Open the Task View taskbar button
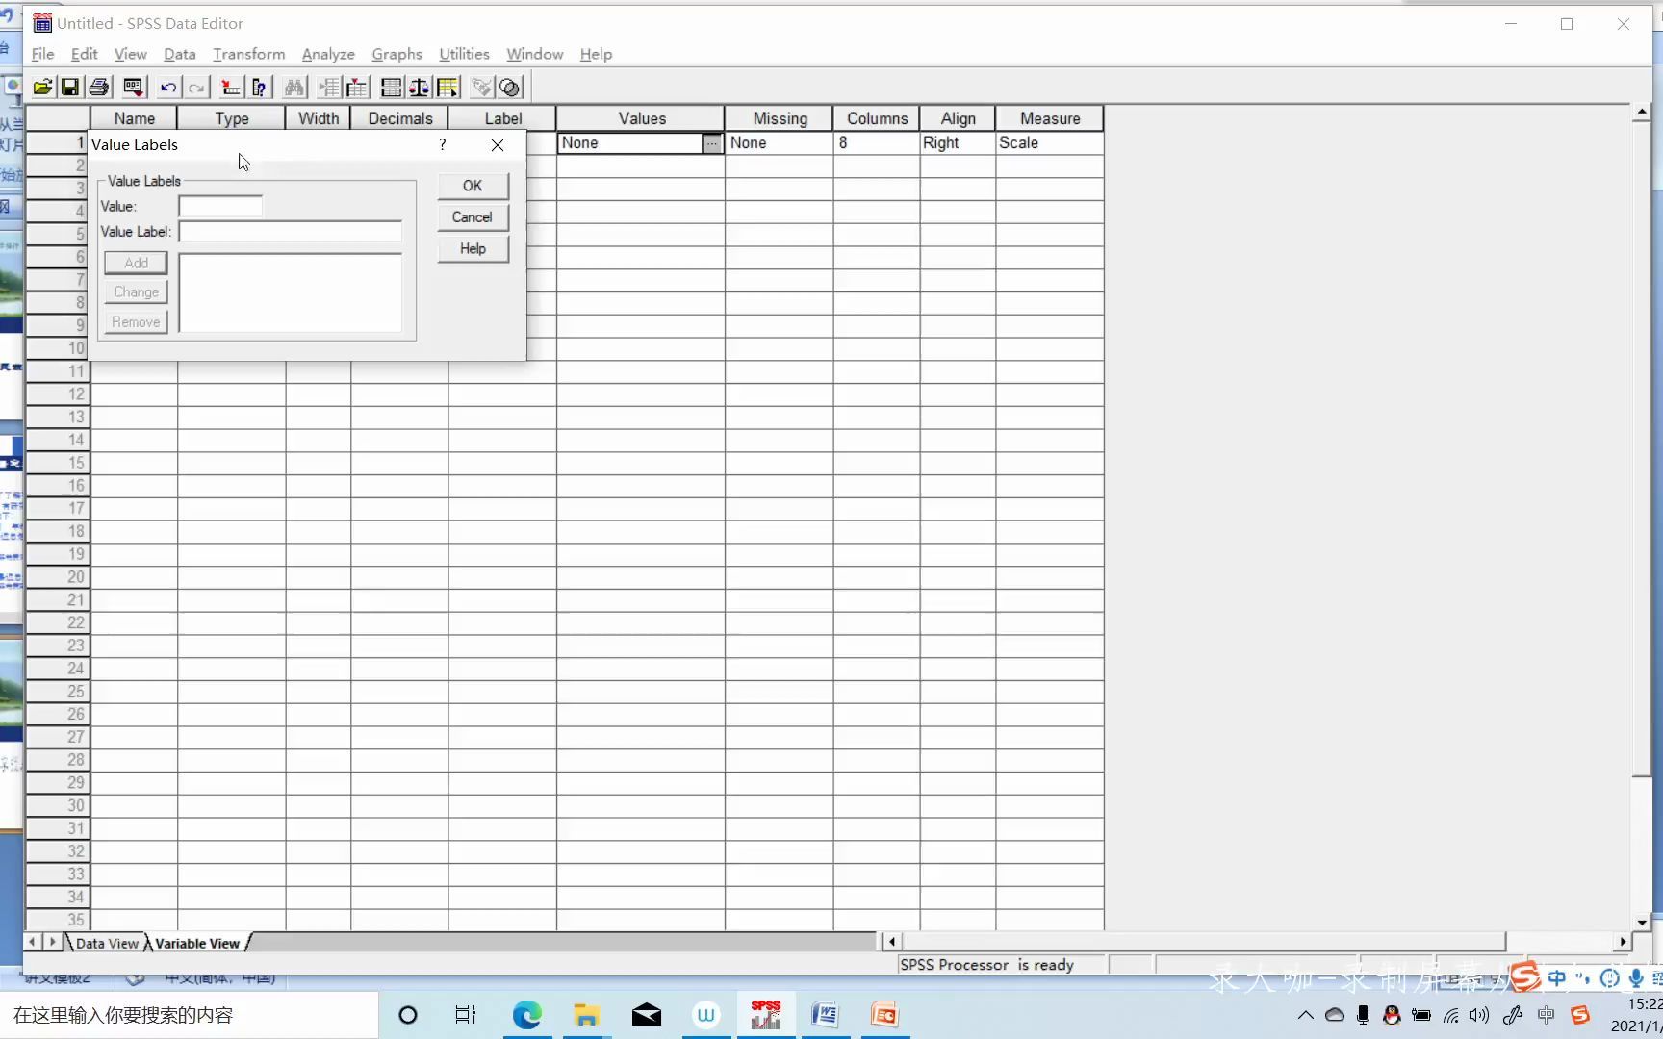The width and height of the screenshot is (1663, 1039). pos(466,1015)
